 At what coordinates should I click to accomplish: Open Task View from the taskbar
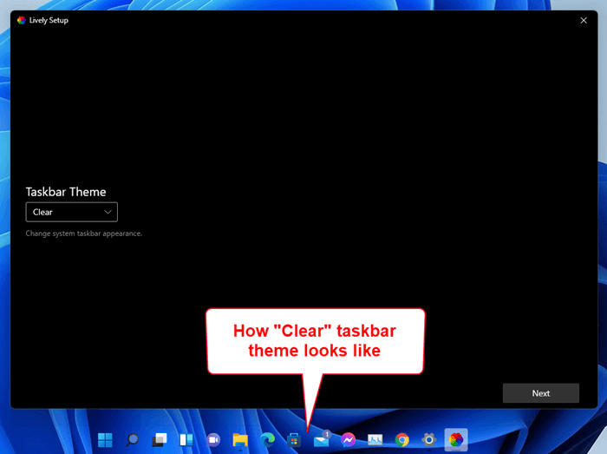159,439
